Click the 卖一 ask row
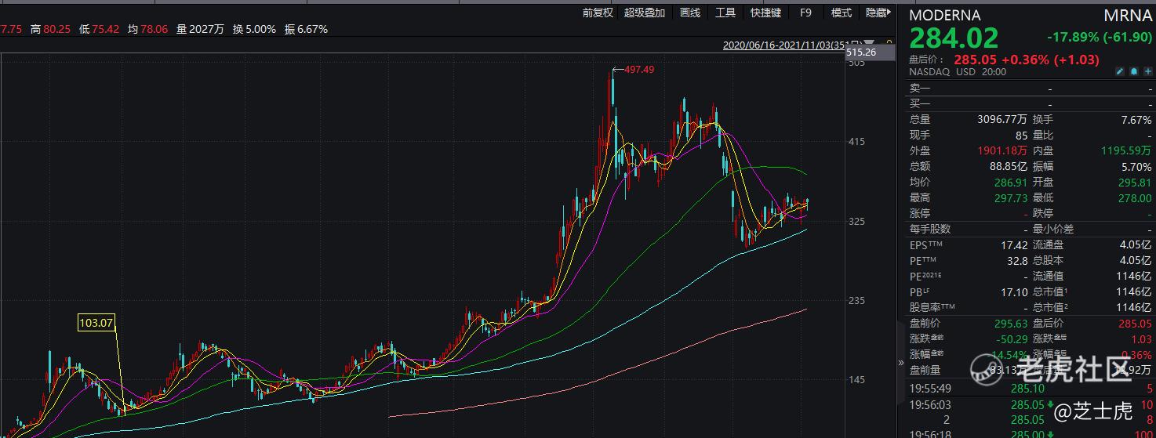The image size is (1156, 438). pyautogui.click(x=1031, y=89)
